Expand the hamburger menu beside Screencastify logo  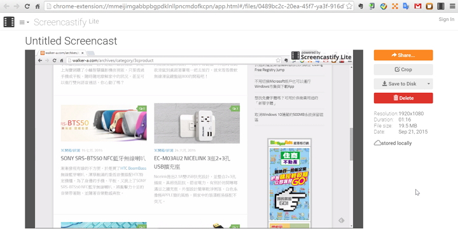pos(24,22)
